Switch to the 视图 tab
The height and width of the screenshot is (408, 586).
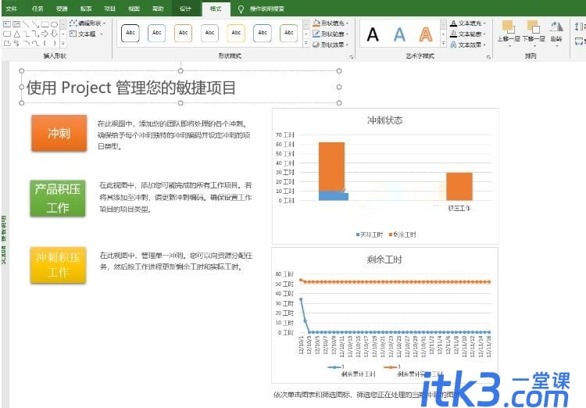[134, 9]
